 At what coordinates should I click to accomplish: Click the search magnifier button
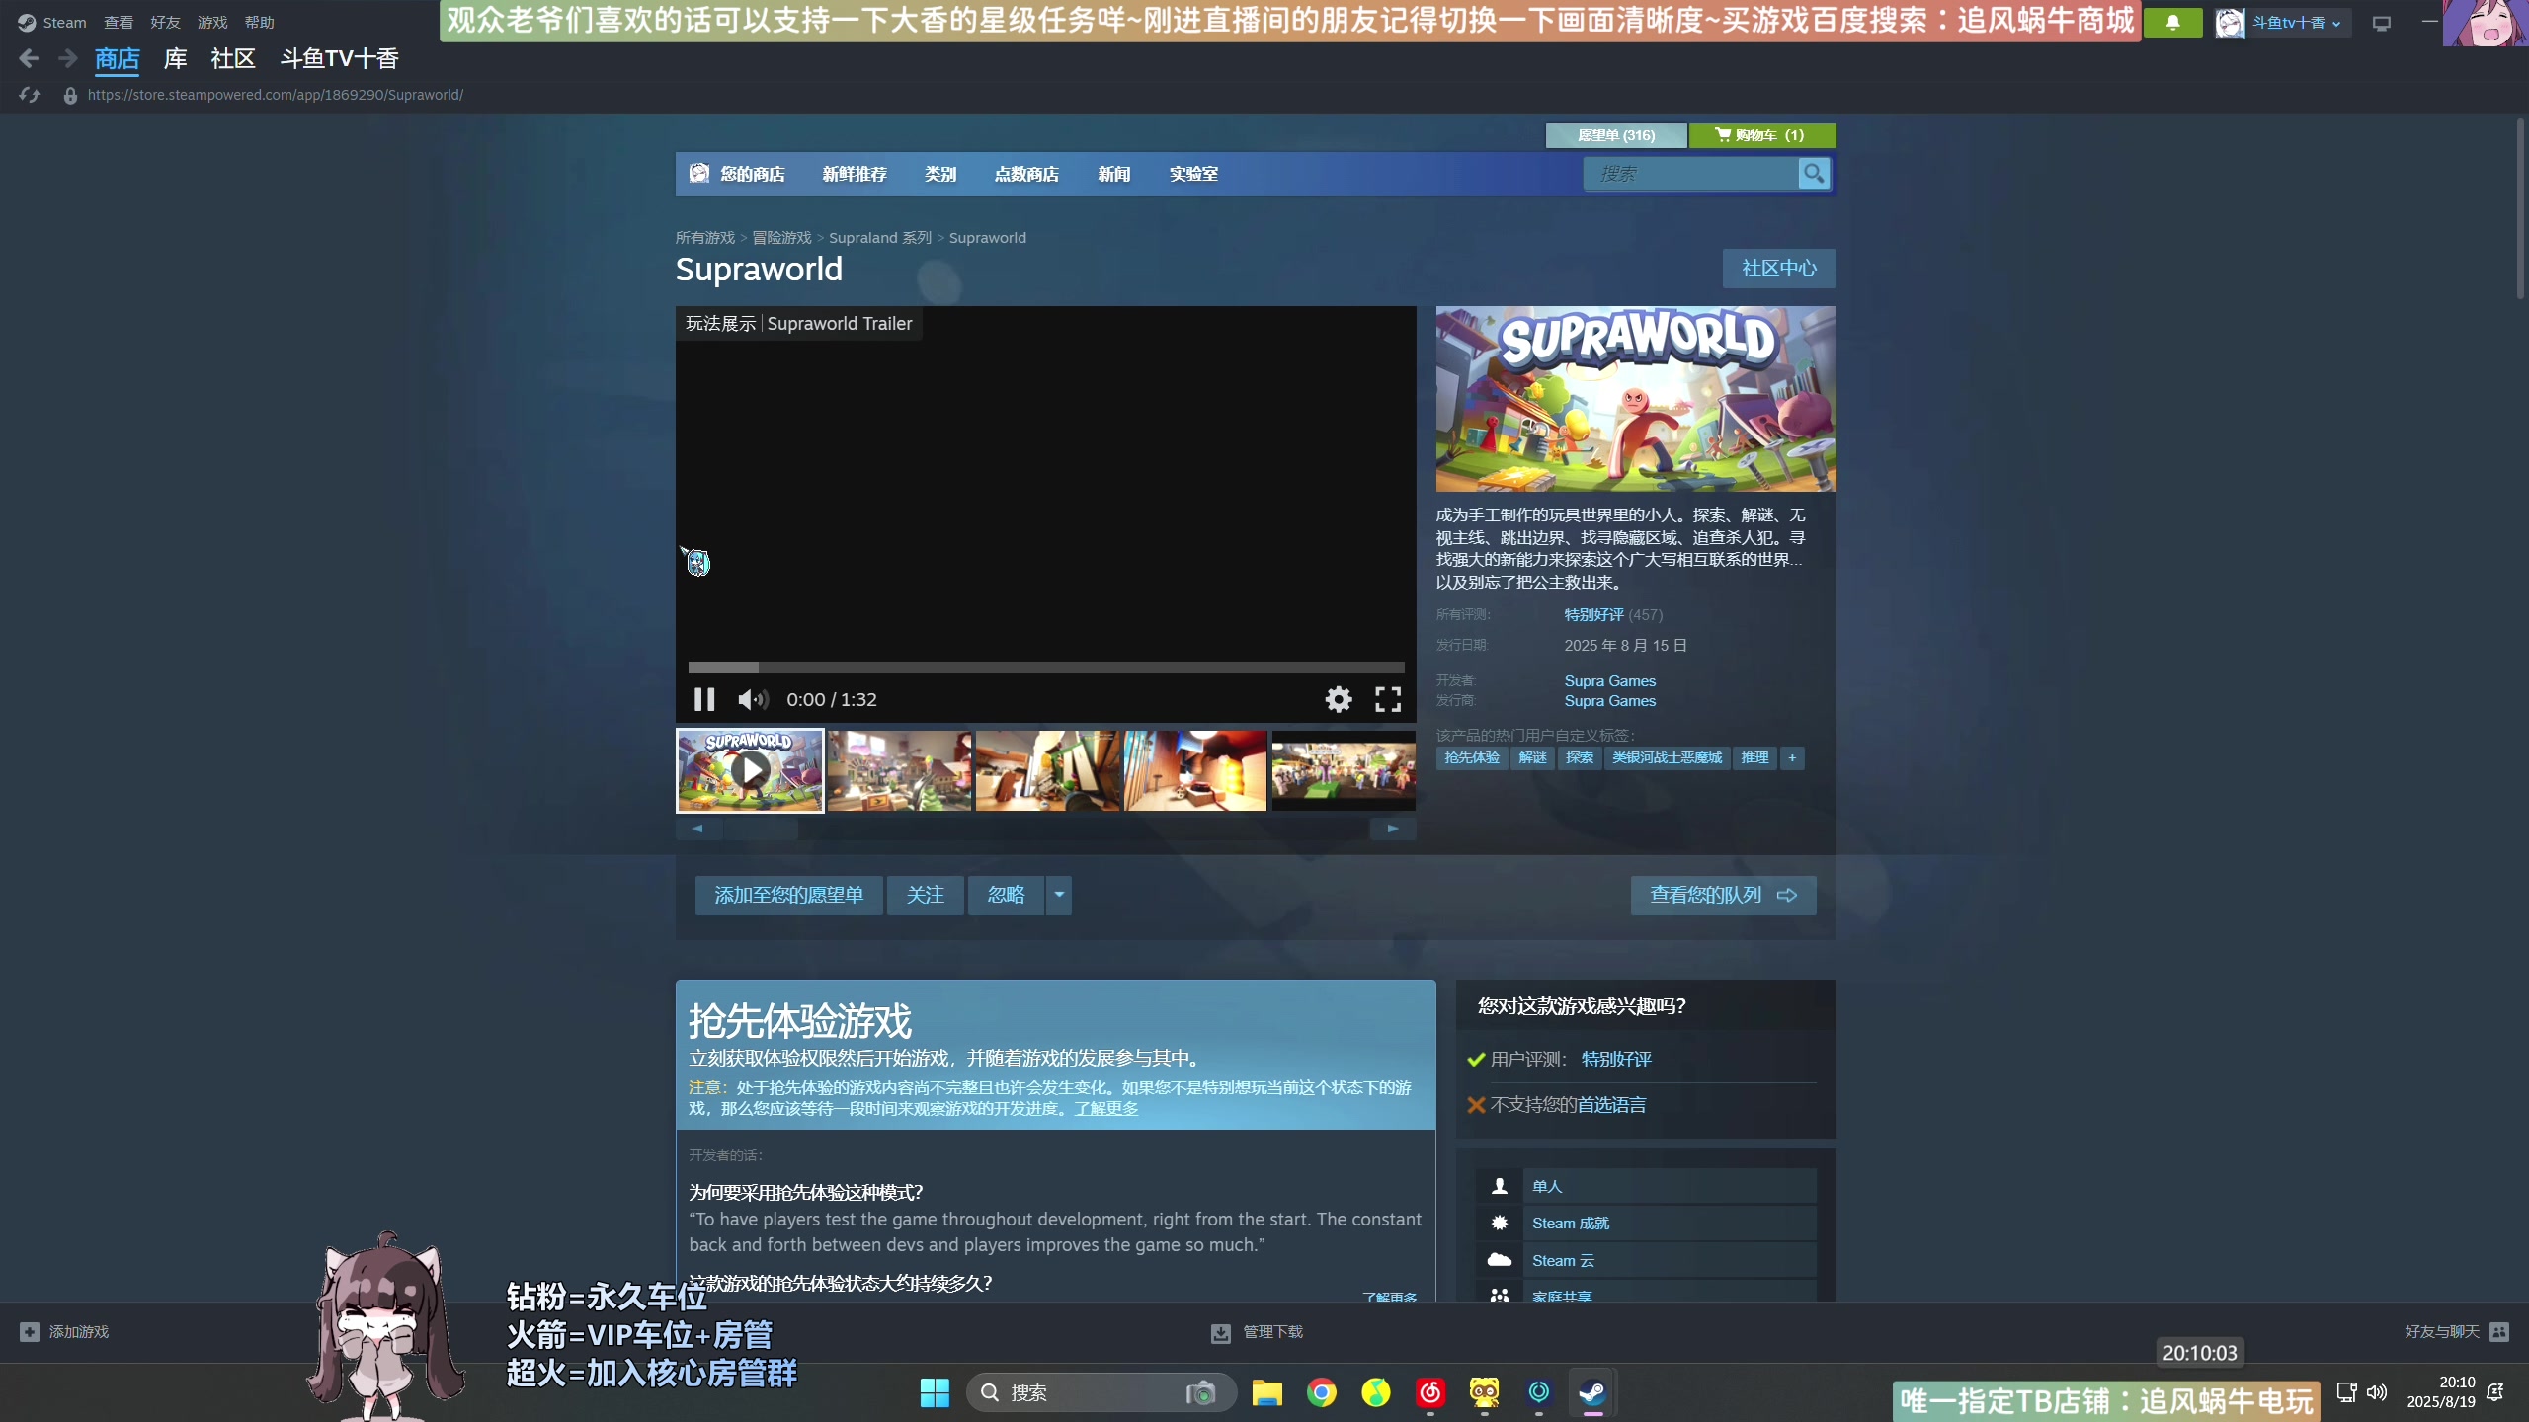pyautogui.click(x=1813, y=174)
